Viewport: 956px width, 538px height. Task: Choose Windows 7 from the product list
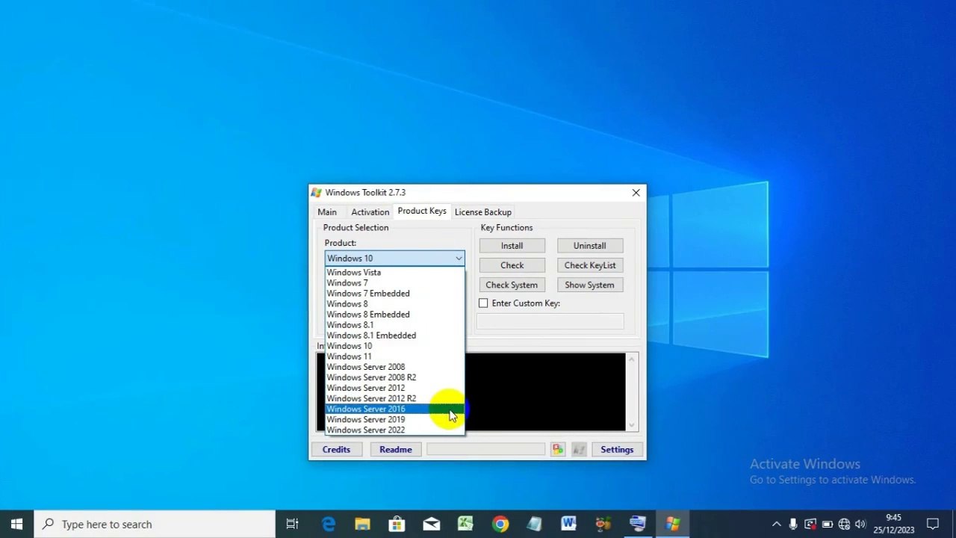(x=394, y=282)
